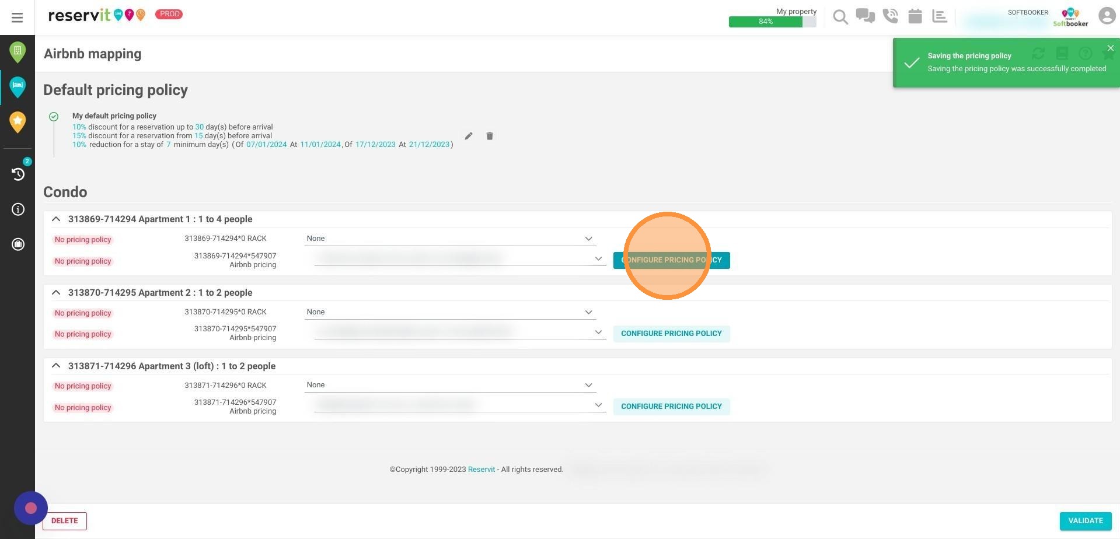The width and height of the screenshot is (1120, 539).
Task: Click the My property 84% progress bar
Action: [x=772, y=22]
